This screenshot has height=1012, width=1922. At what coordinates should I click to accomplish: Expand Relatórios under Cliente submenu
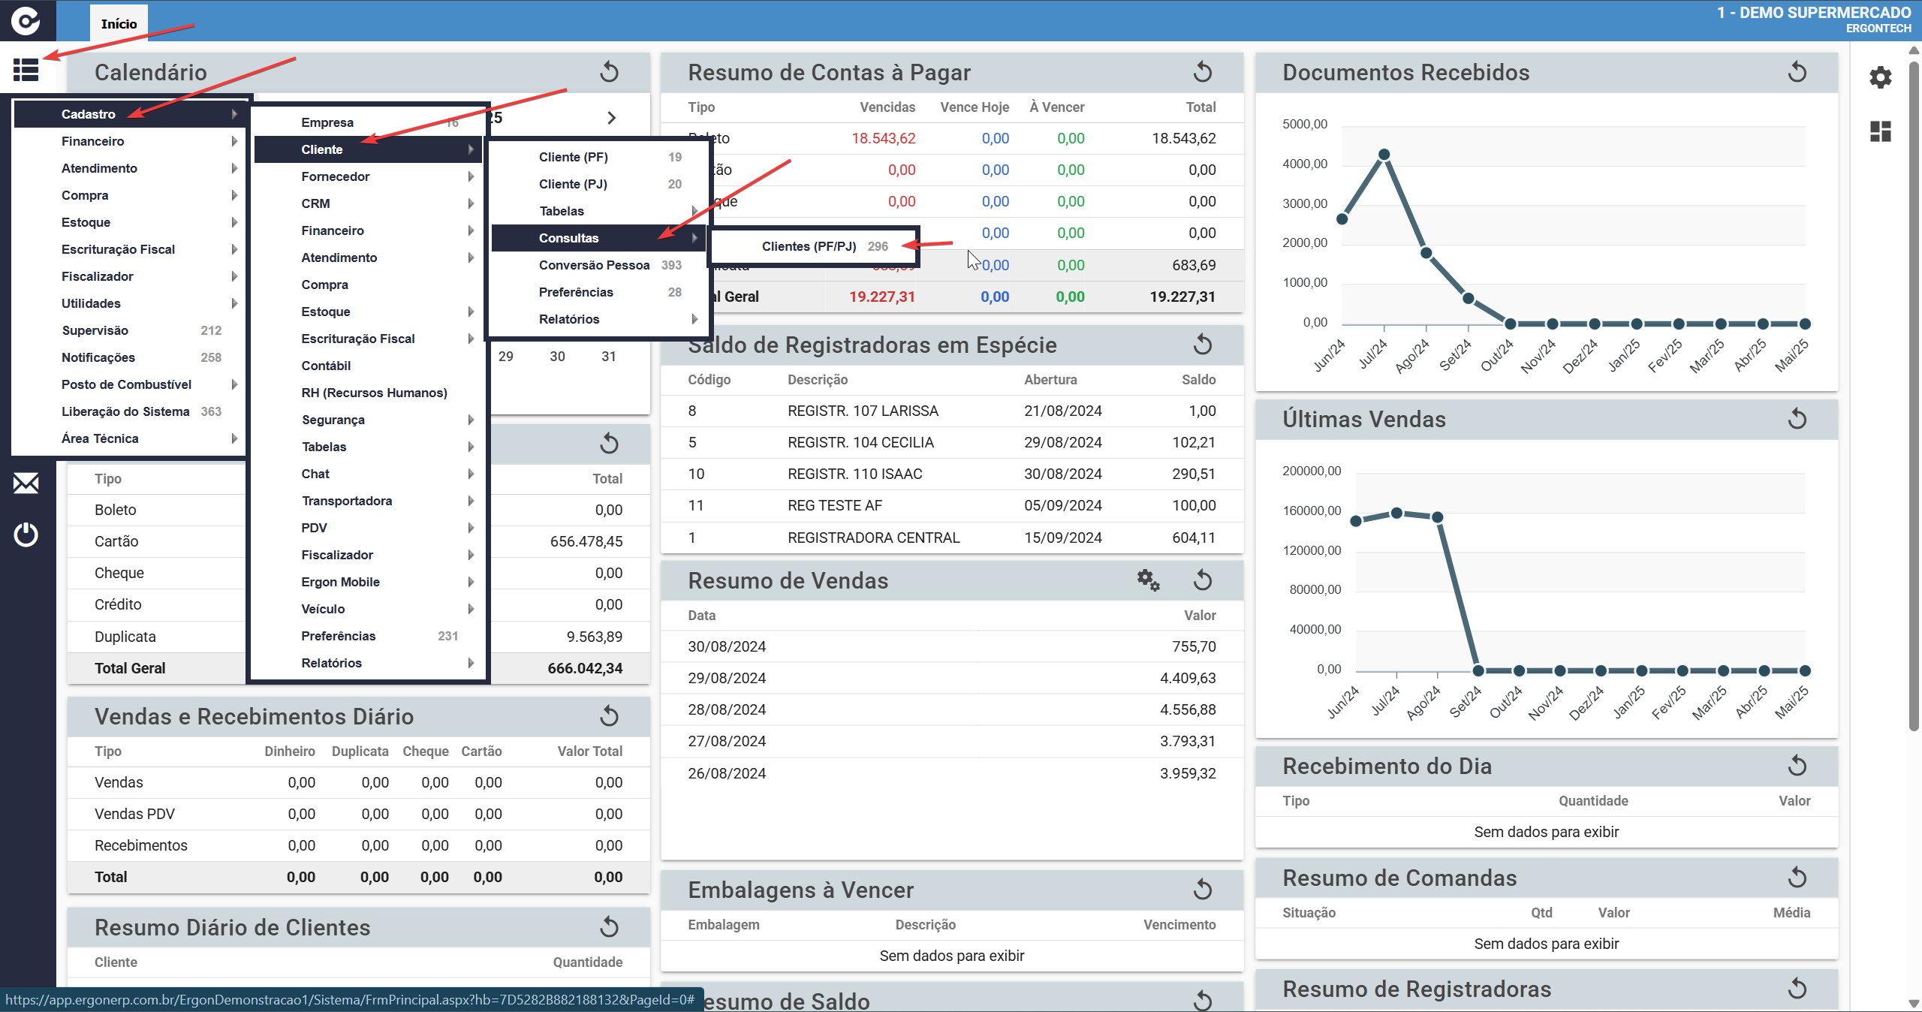click(x=599, y=319)
